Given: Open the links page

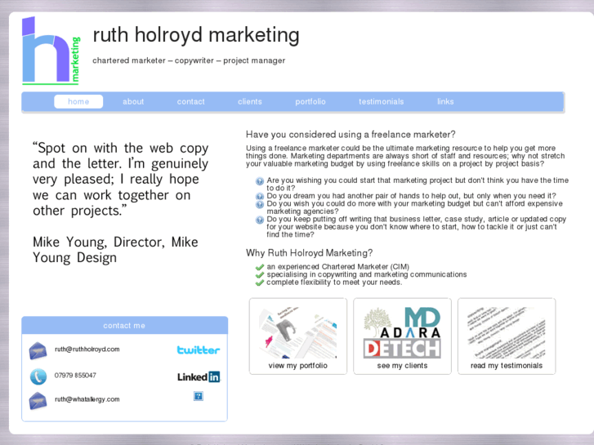Looking at the screenshot, I should (445, 101).
